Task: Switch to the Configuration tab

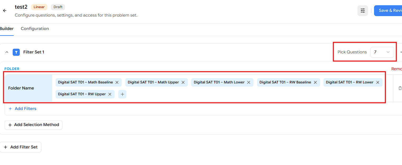Action: point(35,29)
